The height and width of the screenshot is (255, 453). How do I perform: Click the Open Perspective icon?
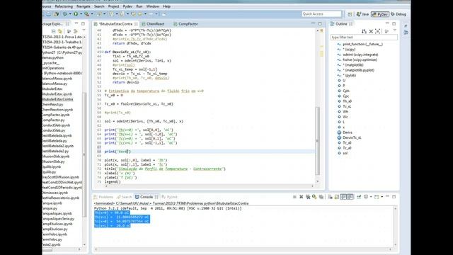point(350,14)
